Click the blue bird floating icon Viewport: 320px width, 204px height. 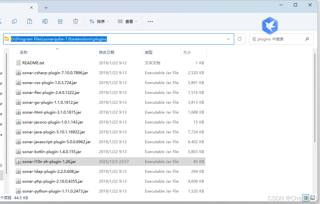point(270,26)
